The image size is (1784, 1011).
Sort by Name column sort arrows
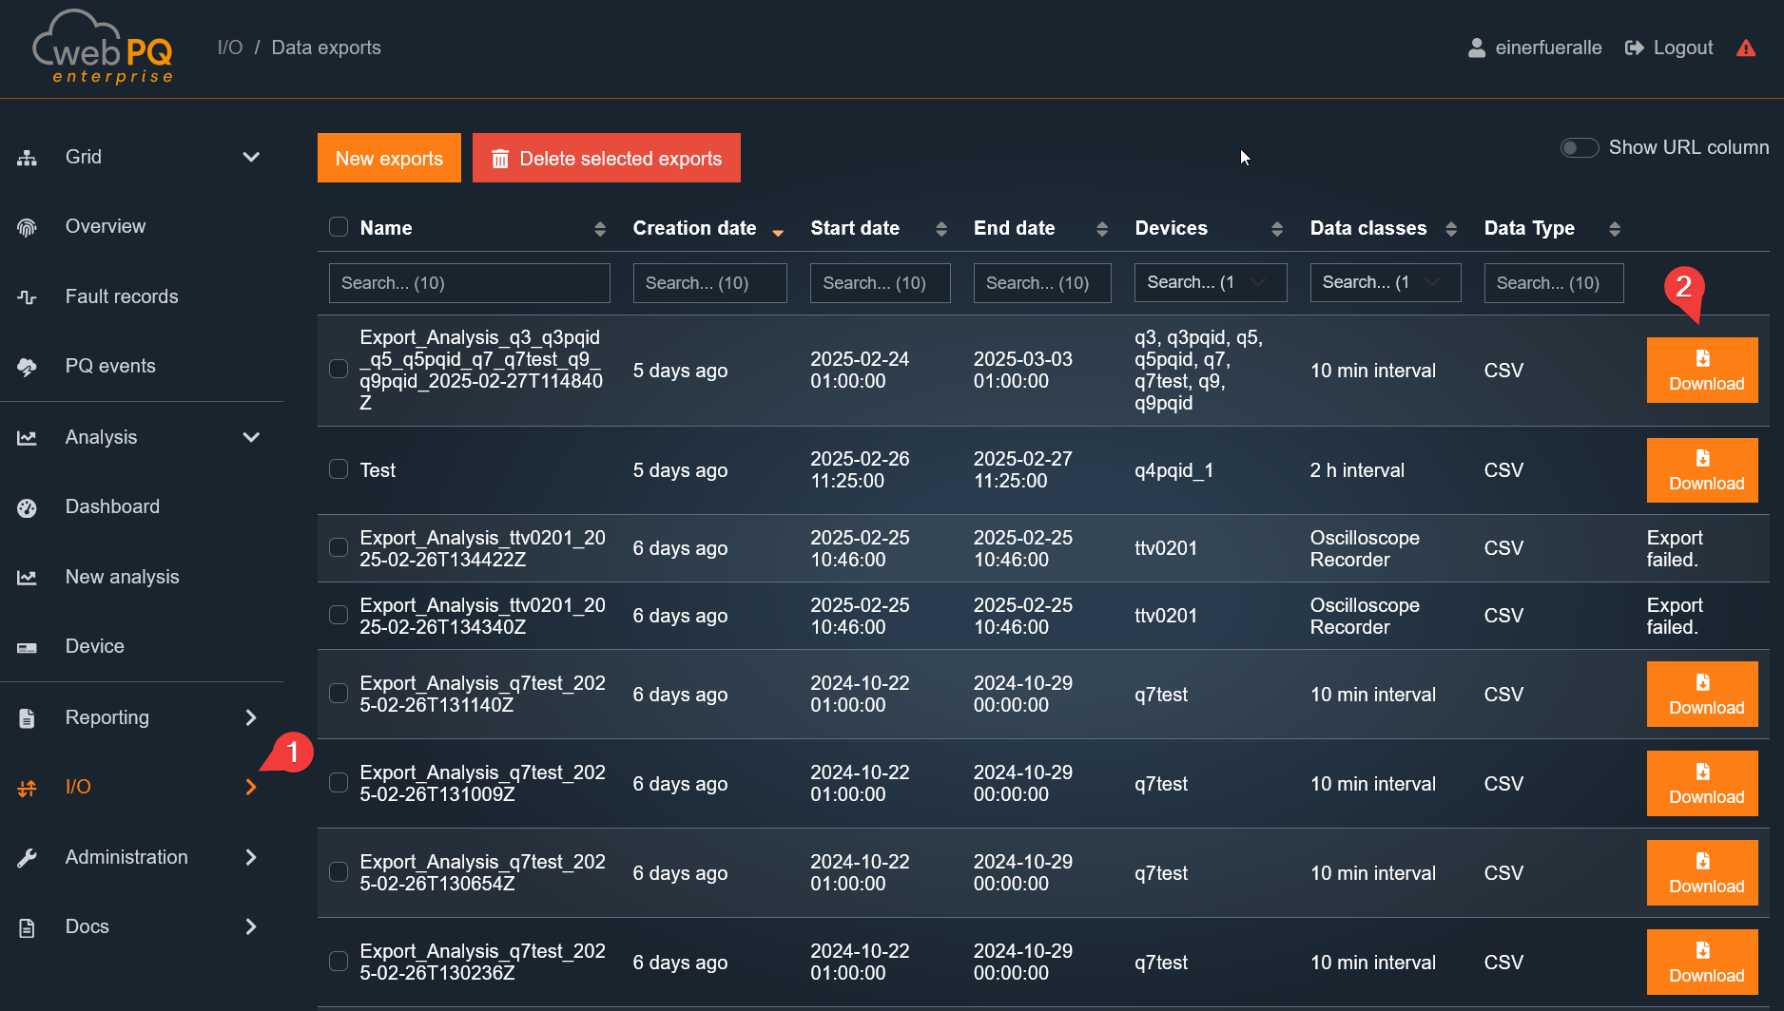(x=599, y=229)
